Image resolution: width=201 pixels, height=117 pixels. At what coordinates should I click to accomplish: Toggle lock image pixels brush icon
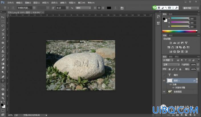click(173, 69)
